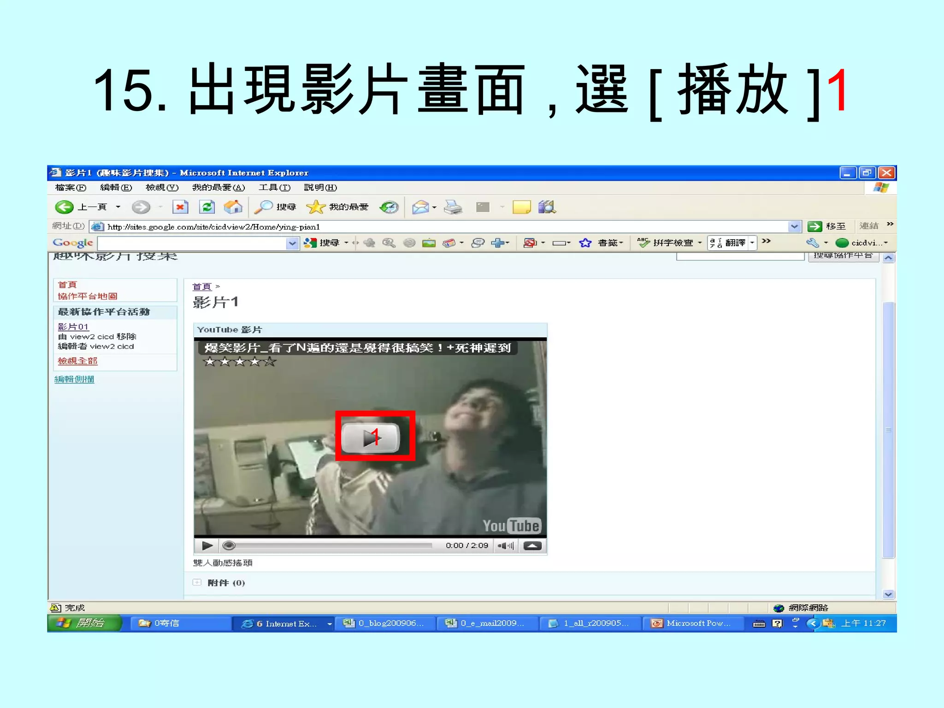Go to Home page icon

pyautogui.click(x=233, y=207)
